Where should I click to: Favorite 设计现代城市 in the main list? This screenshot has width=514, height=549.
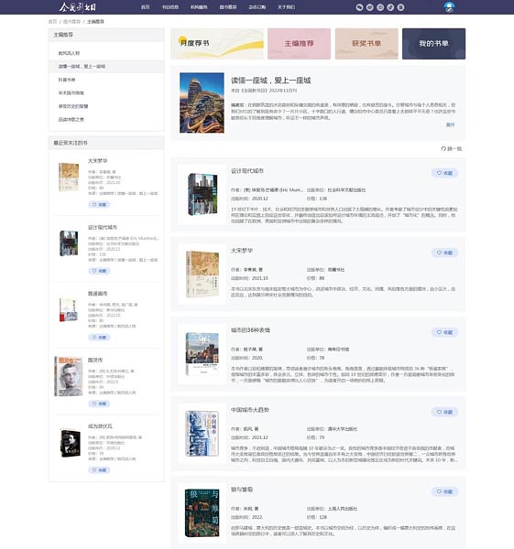(444, 173)
